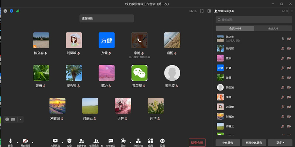The image size is (295, 147).
Task: Switch to 会议中·14 tab
Action: [235, 29]
